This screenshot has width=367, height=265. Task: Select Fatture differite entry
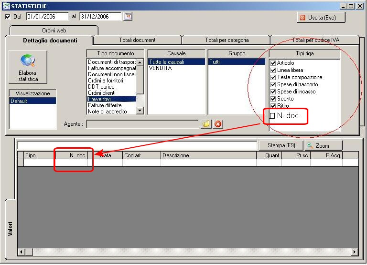point(112,105)
